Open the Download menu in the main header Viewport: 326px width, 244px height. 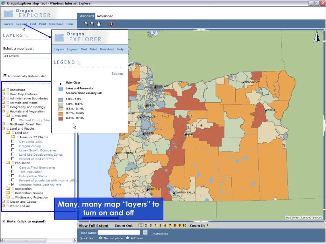point(56,24)
